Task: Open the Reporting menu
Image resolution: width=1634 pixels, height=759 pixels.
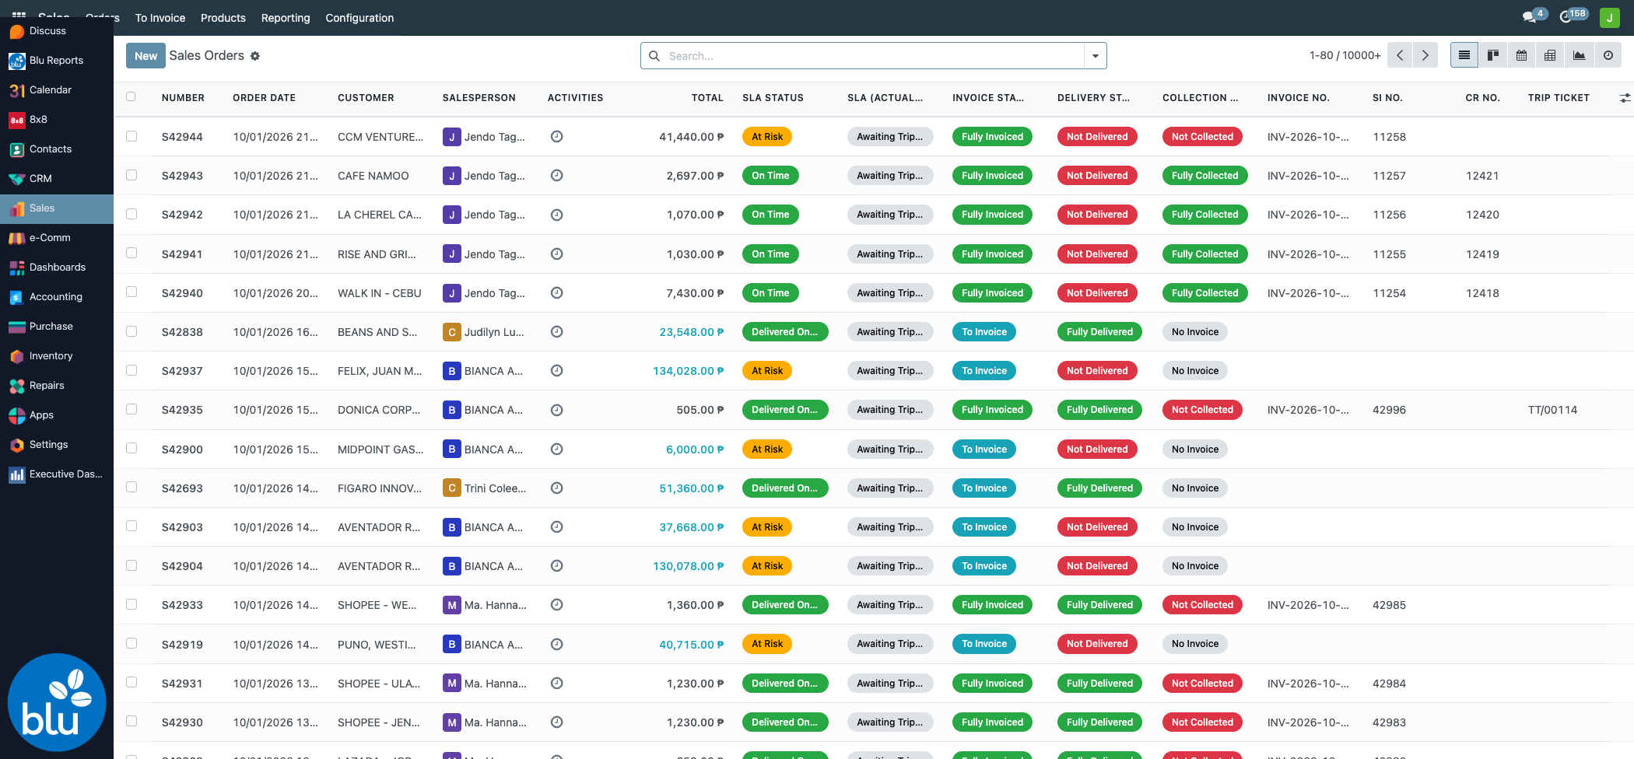Action: (286, 18)
